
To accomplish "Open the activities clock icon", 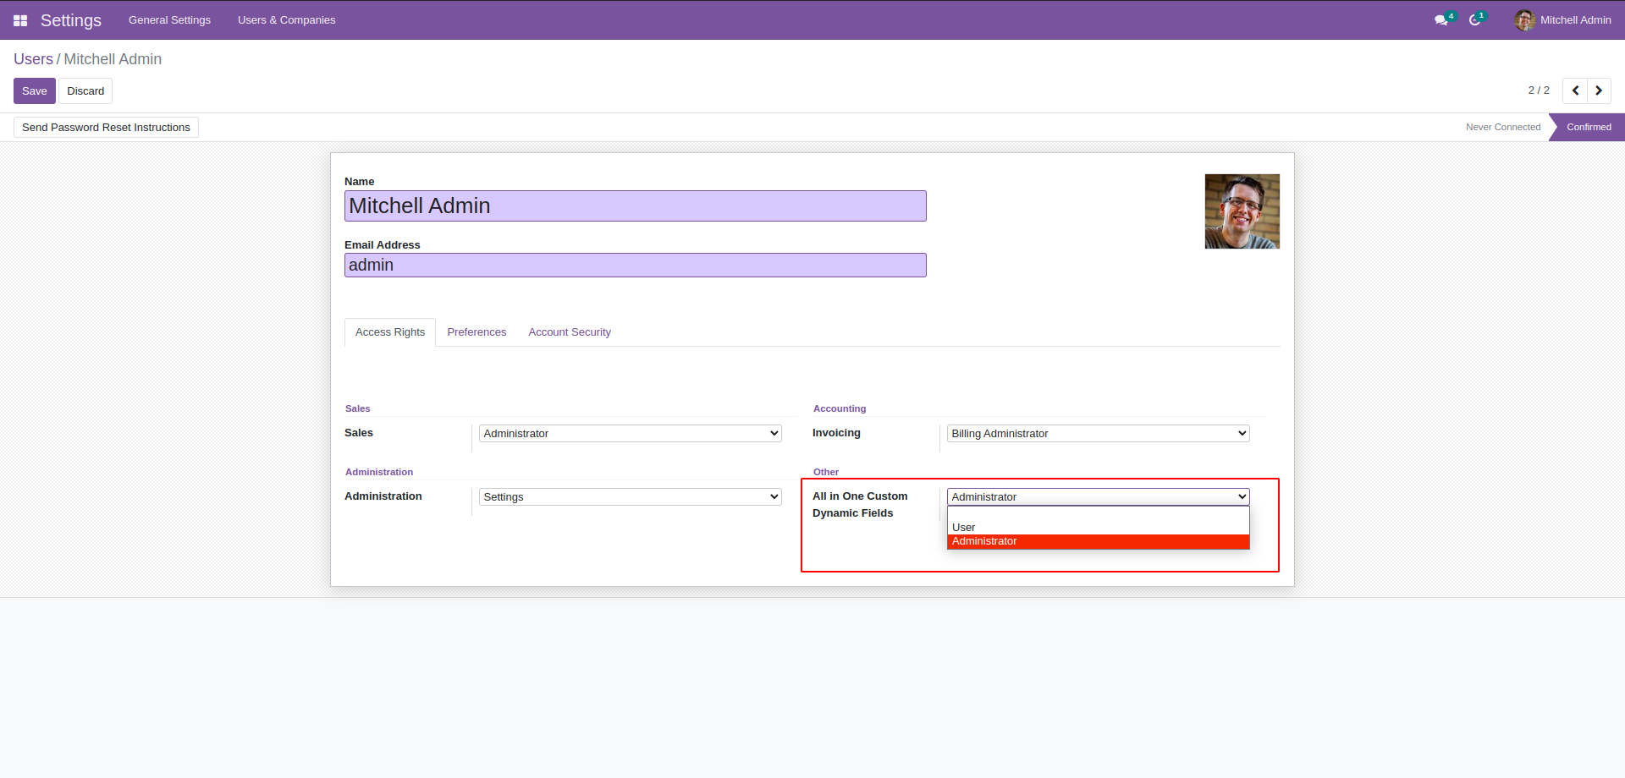I will click(1474, 20).
